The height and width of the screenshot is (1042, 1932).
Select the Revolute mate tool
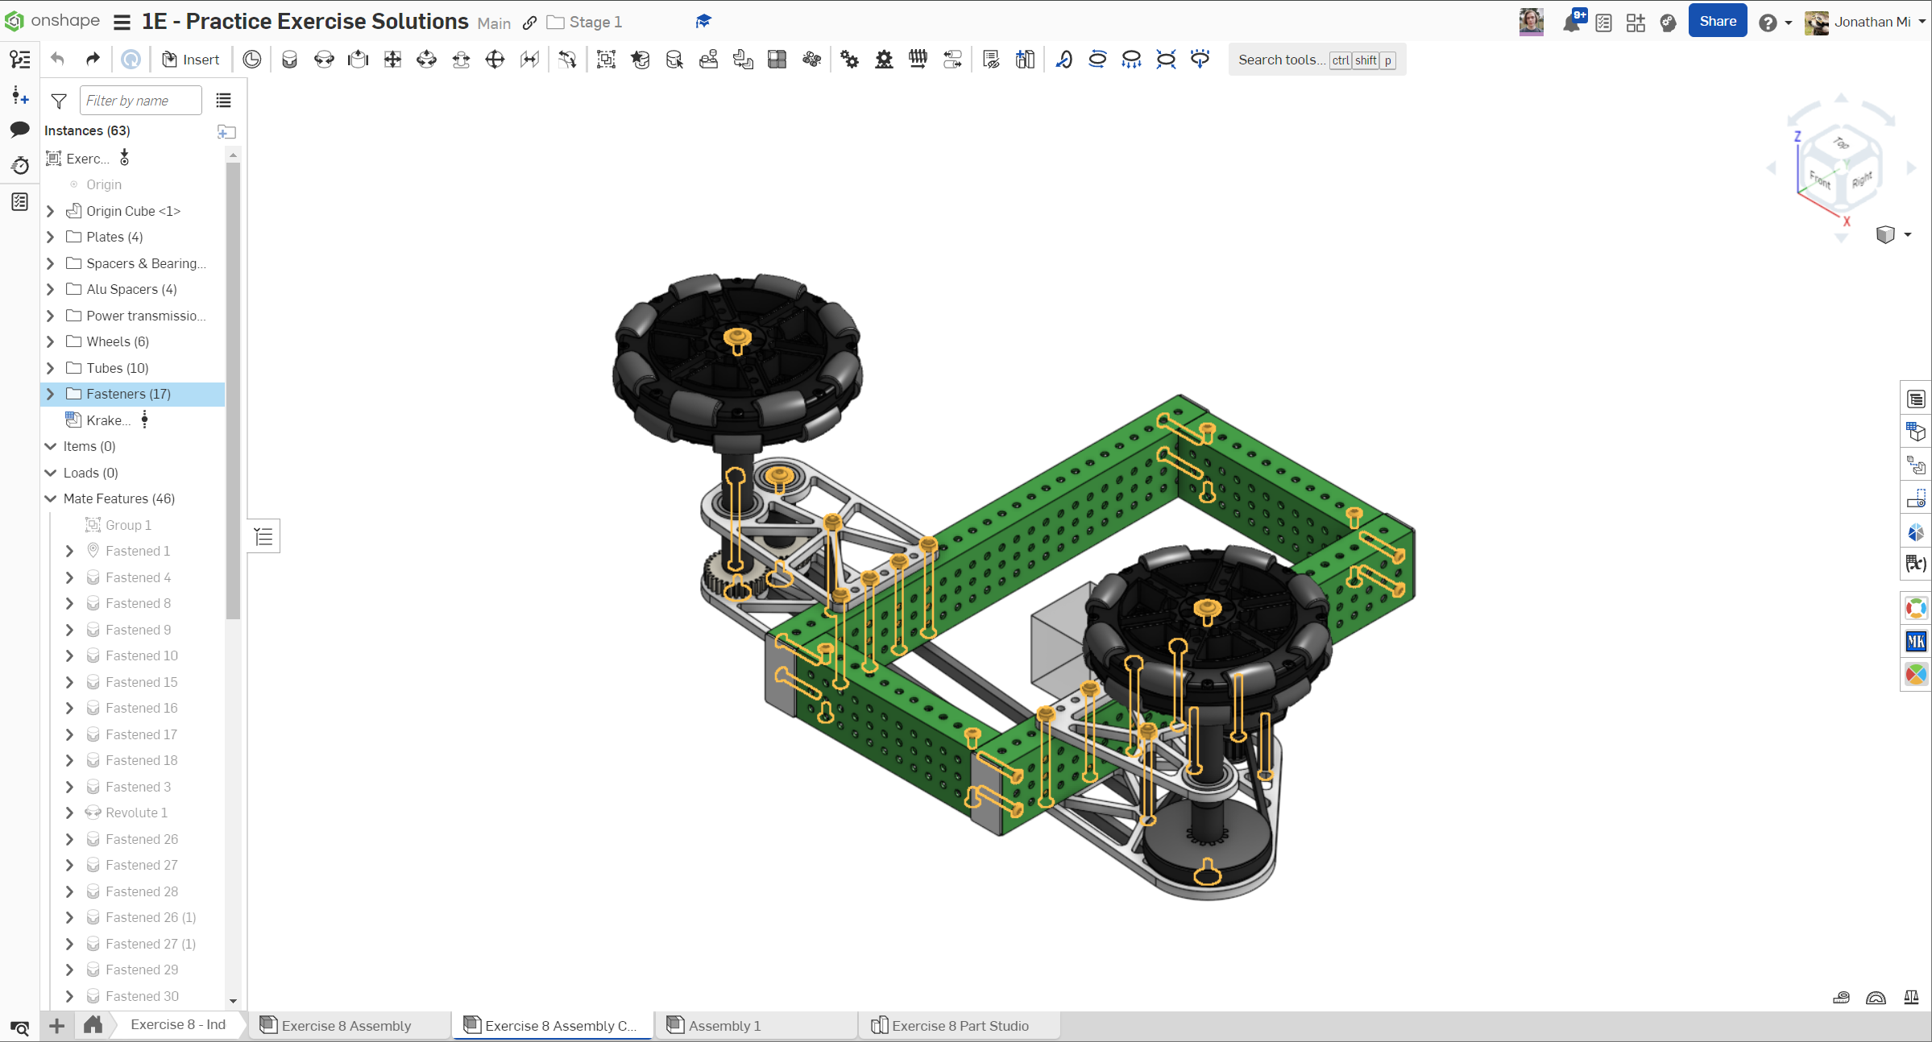(324, 60)
